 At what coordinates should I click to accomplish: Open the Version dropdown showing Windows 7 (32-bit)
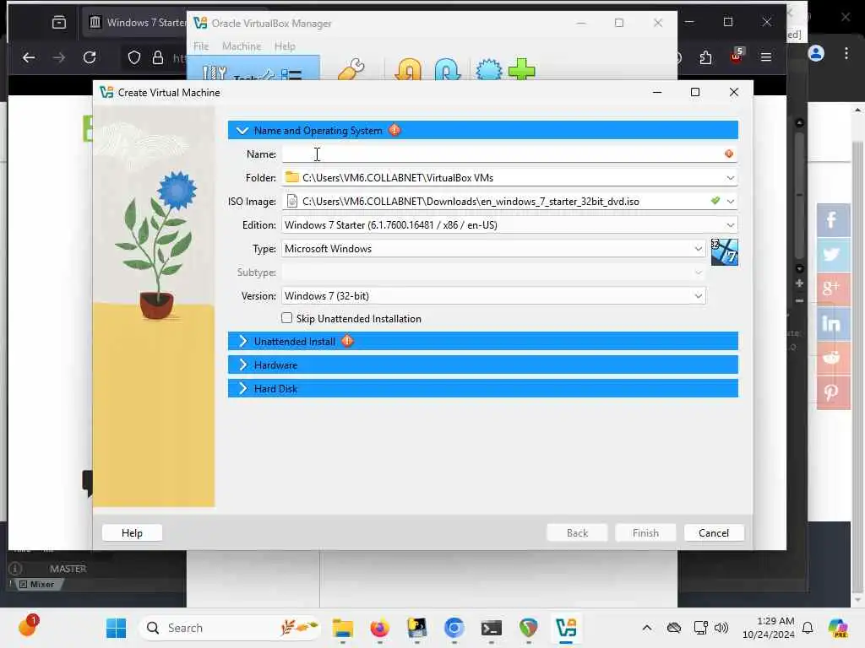click(493, 296)
